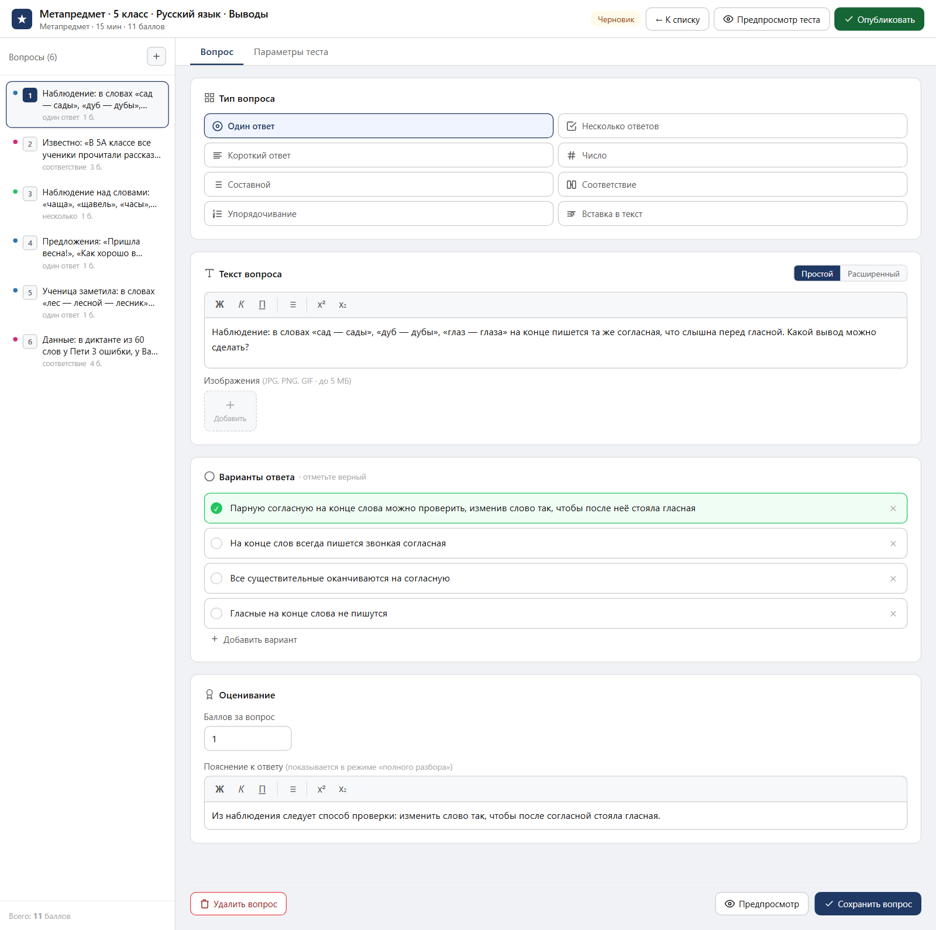This screenshot has width=936, height=930.
Task: Unmark the correct answer with green check
Action: coord(216,508)
